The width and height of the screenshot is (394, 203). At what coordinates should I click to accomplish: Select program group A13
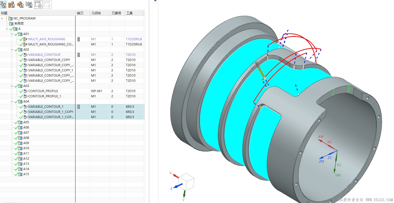26,164
